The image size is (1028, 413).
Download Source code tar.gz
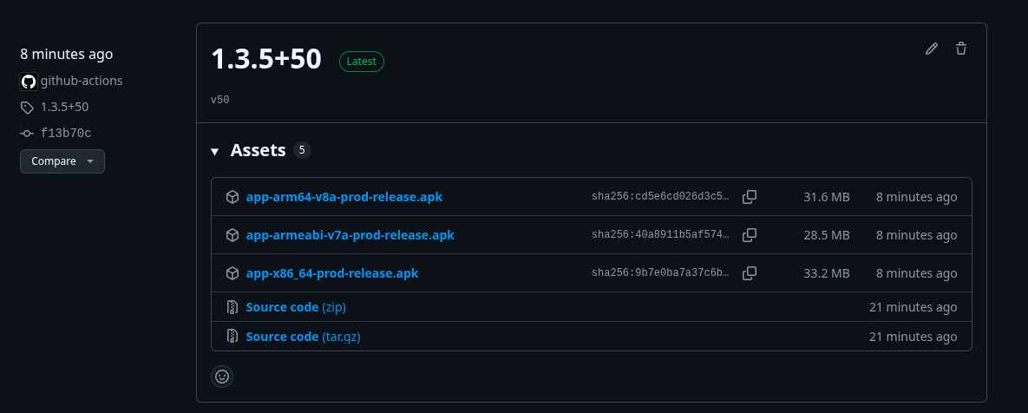click(x=303, y=337)
